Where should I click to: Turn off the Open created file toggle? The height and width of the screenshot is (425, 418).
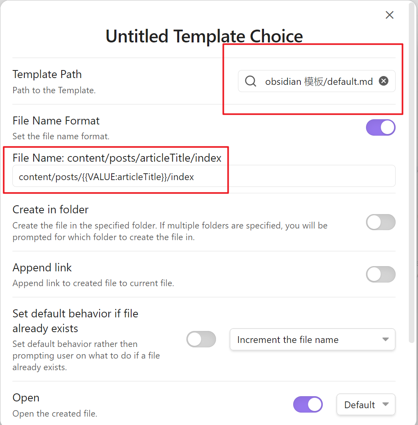(x=308, y=405)
